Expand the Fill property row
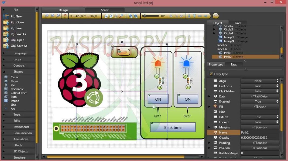 pyautogui.click(x=209, y=107)
